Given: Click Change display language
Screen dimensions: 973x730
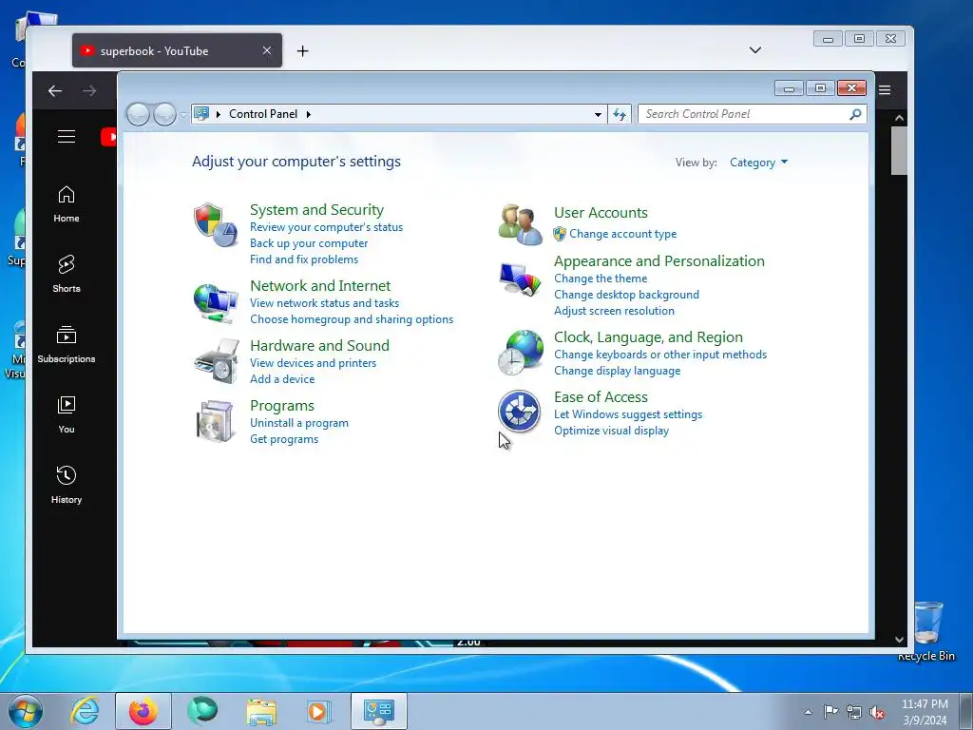Looking at the screenshot, I should pyautogui.click(x=618, y=371).
